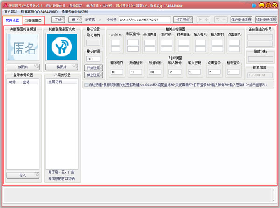
Task: Click upper 点击登录 coordinate field
Action: point(234,42)
